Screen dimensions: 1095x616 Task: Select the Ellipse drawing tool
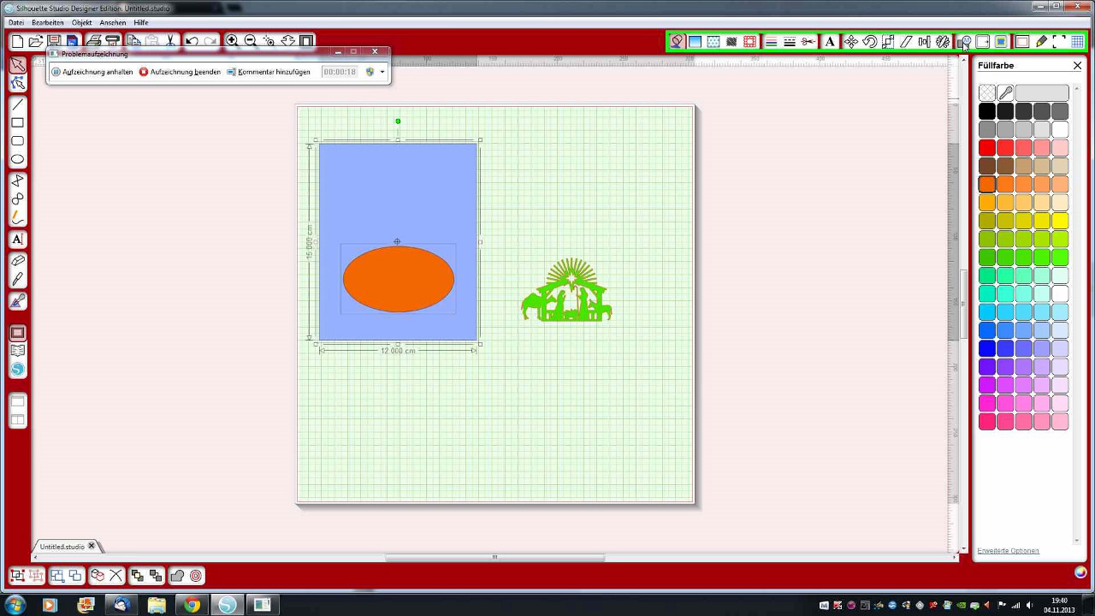click(17, 160)
